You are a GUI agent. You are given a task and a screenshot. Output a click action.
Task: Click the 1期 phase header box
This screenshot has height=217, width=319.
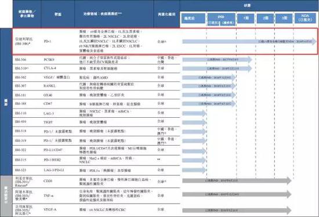coord(246,18)
